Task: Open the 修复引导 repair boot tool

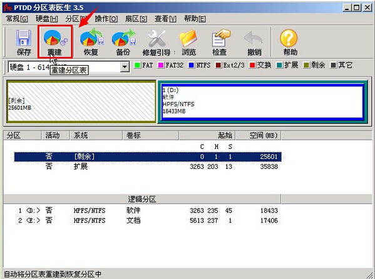Action: click(x=157, y=43)
